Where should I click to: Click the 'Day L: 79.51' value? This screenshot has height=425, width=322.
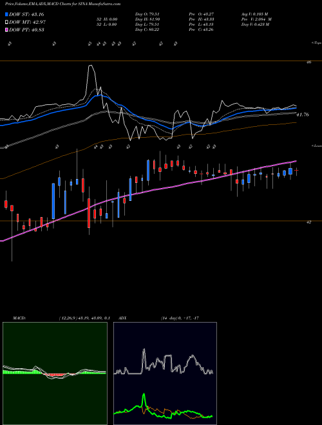coord(147,24)
